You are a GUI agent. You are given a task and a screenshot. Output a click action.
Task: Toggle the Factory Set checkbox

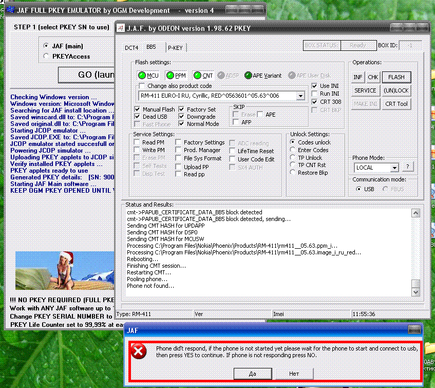181,109
